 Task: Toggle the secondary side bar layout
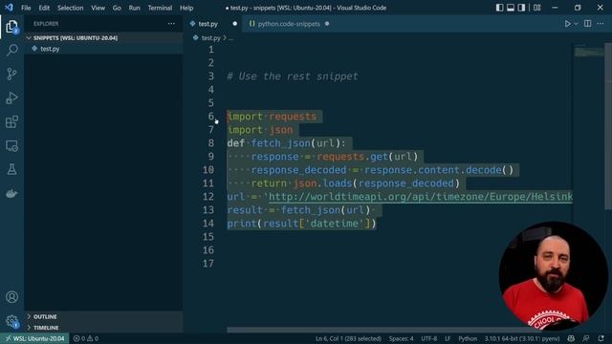click(x=521, y=8)
